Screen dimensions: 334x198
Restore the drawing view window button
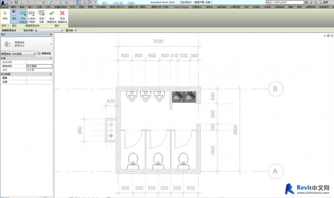point(328,36)
